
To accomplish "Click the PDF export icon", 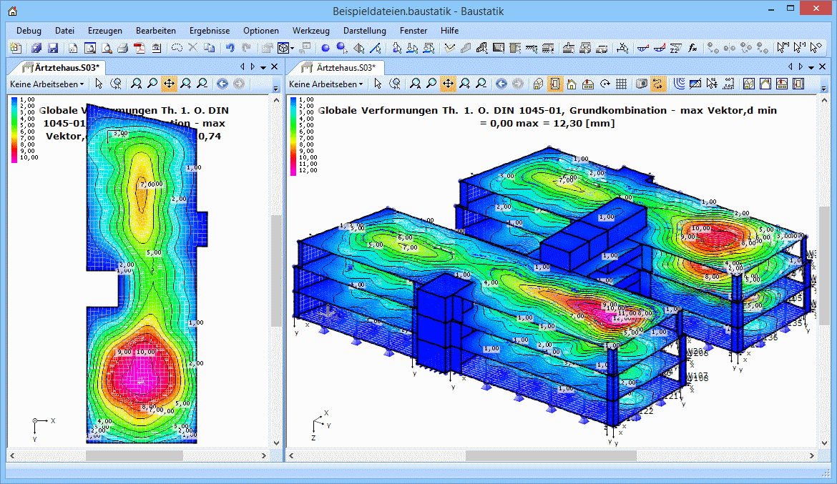I will [139, 49].
